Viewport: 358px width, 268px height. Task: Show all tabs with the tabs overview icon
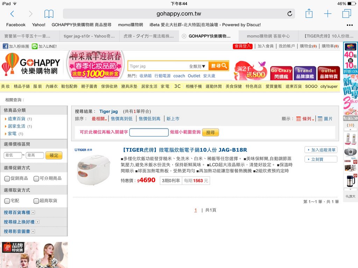[x=346, y=14]
